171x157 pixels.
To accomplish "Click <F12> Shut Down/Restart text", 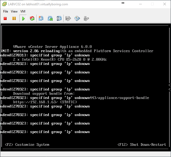I will (142, 144).
